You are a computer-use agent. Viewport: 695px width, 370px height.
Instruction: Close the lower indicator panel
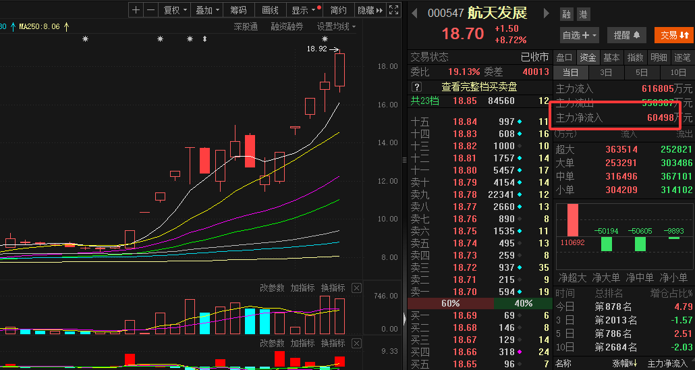point(356,344)
